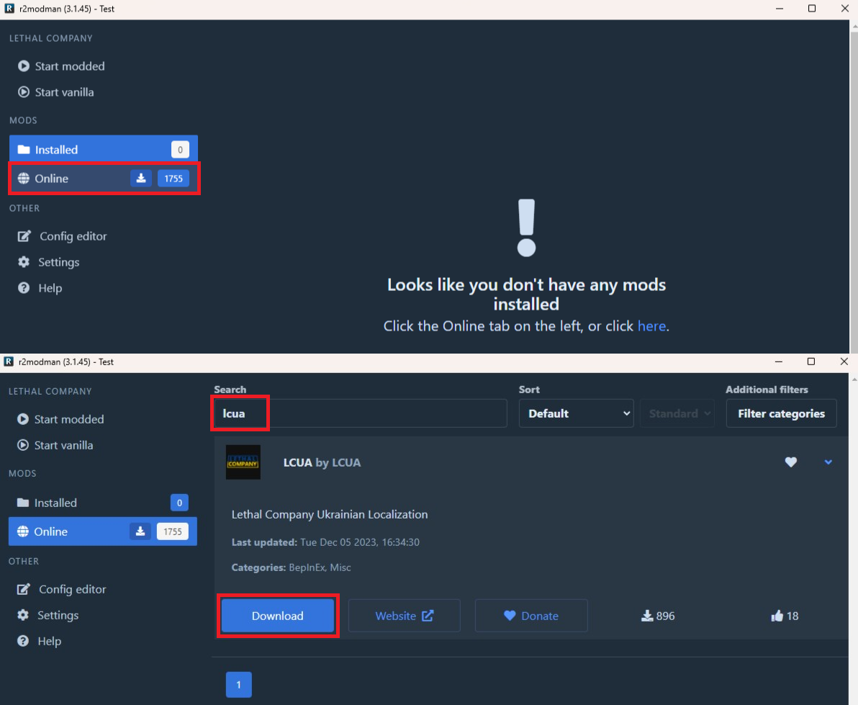Click Start modded in the upper window

(60, 66)
